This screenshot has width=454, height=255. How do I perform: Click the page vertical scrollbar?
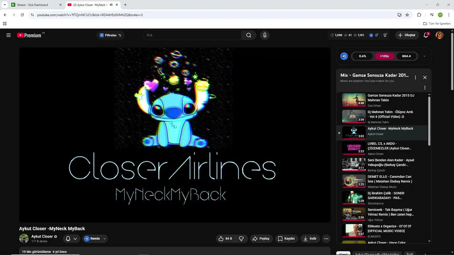452,62
